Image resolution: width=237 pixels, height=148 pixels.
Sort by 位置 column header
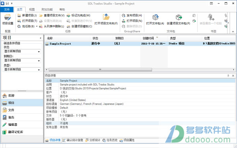tap(219, 38)
